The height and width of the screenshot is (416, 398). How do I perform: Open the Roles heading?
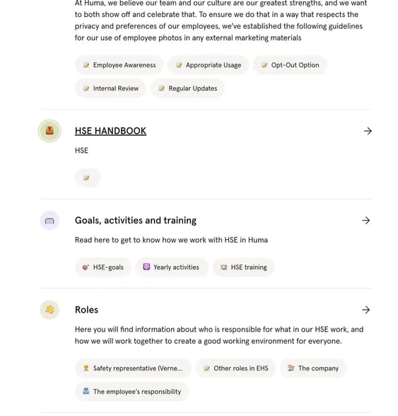[86, 310]
